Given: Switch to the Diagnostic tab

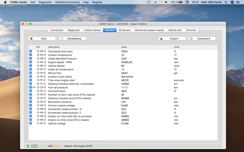Looking at the screenshot, I should click(x=74, y=30).
